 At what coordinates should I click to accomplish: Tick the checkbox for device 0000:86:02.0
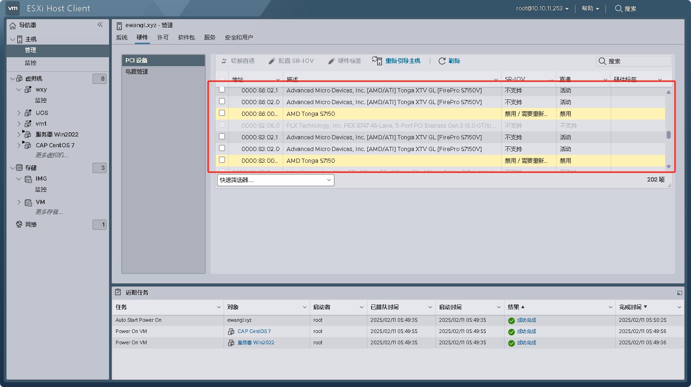pyautogui.click(x=222, y=101)
